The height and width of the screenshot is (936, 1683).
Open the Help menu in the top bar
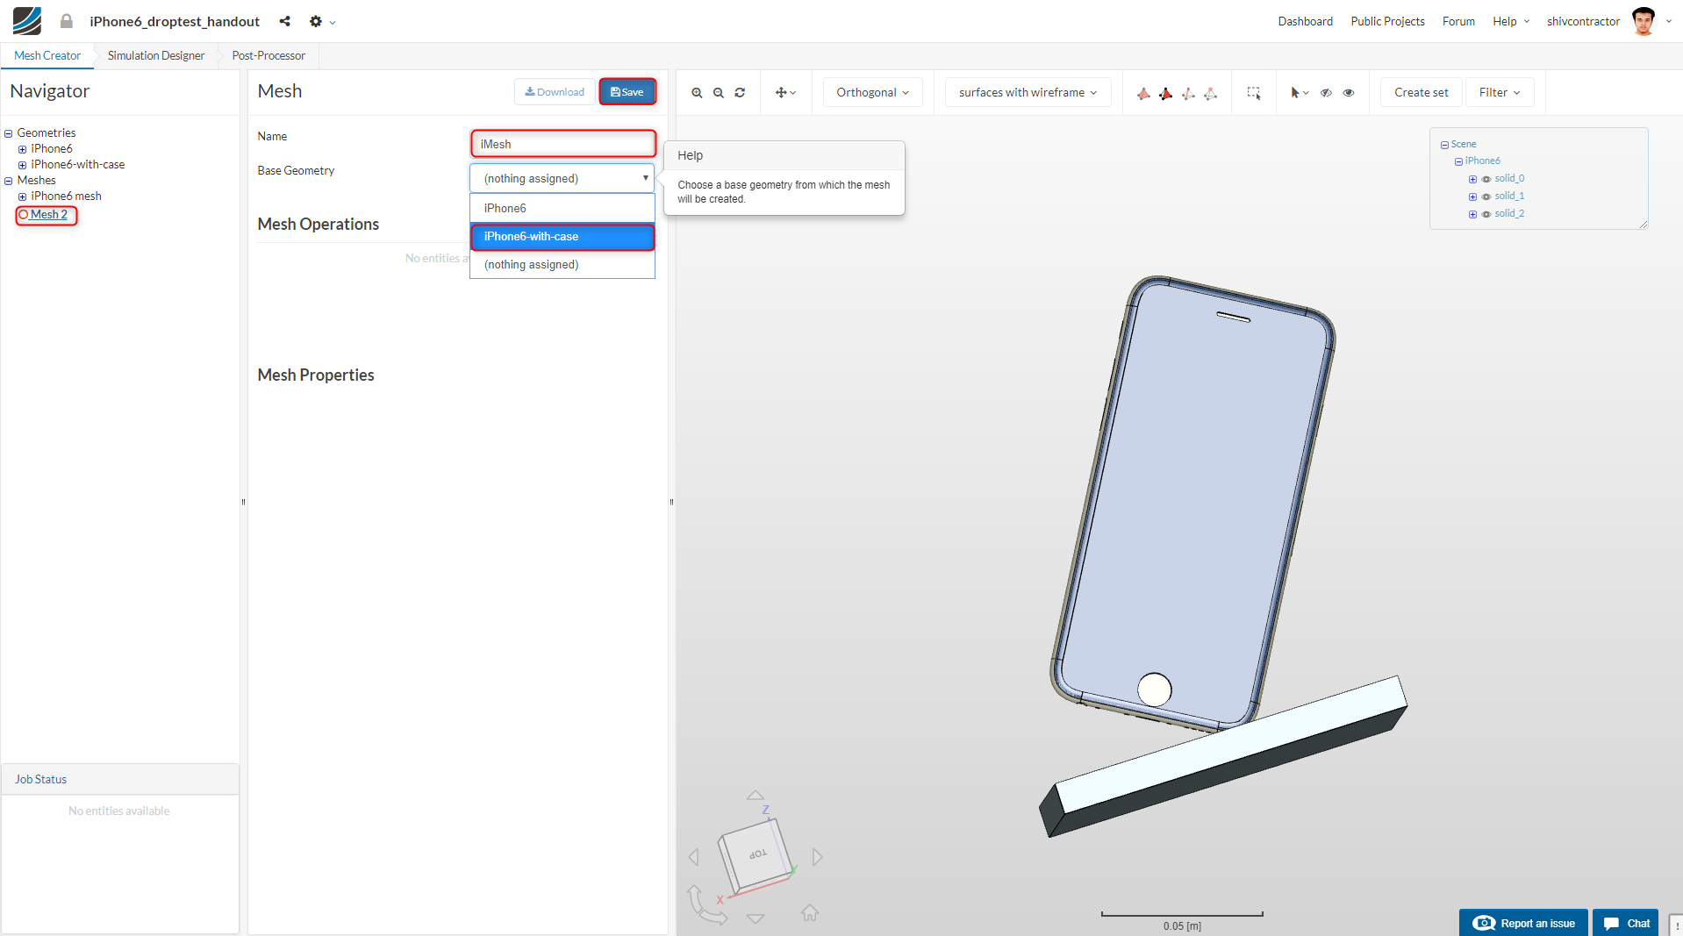click(1511, 21)
